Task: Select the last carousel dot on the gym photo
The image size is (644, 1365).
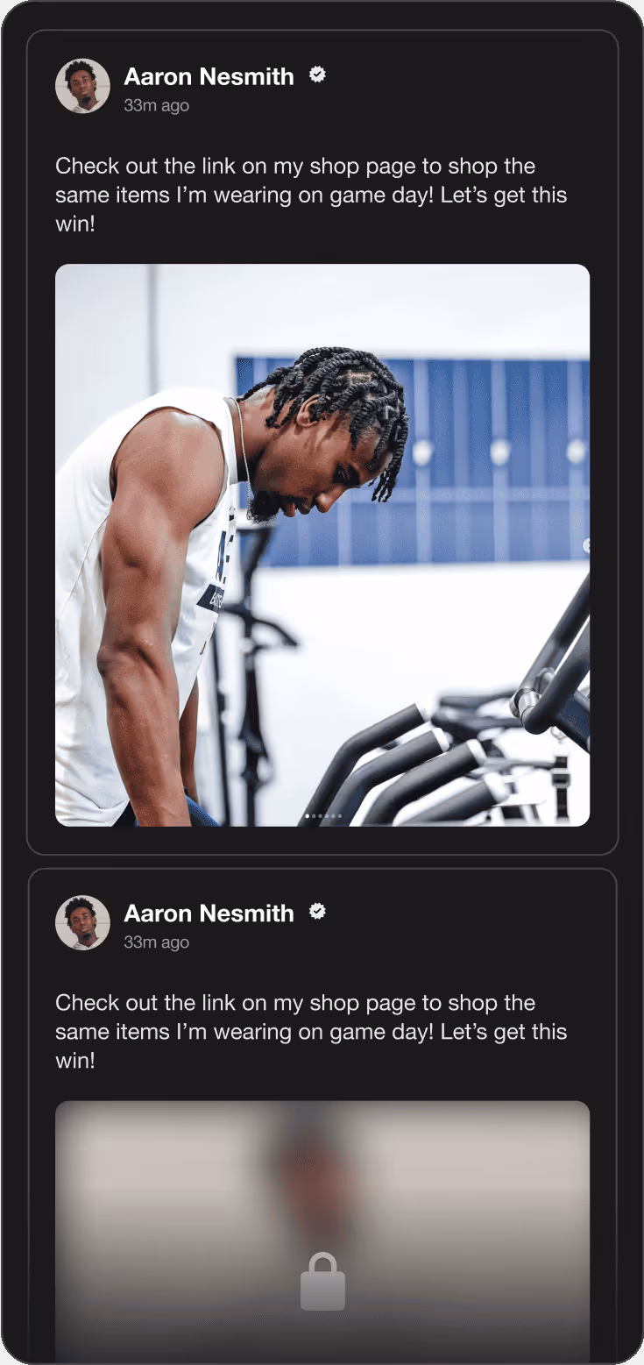Action: click(x=340, y=816)
